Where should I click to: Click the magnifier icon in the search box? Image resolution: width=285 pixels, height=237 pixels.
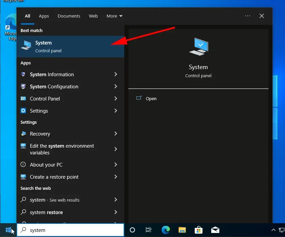coord(24,230)
